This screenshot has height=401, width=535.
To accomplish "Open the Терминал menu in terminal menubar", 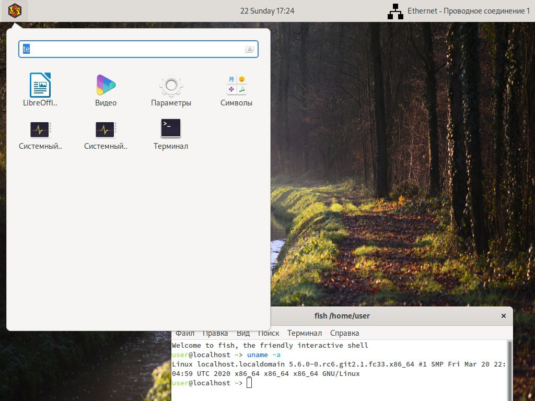I will click(305, 333).
